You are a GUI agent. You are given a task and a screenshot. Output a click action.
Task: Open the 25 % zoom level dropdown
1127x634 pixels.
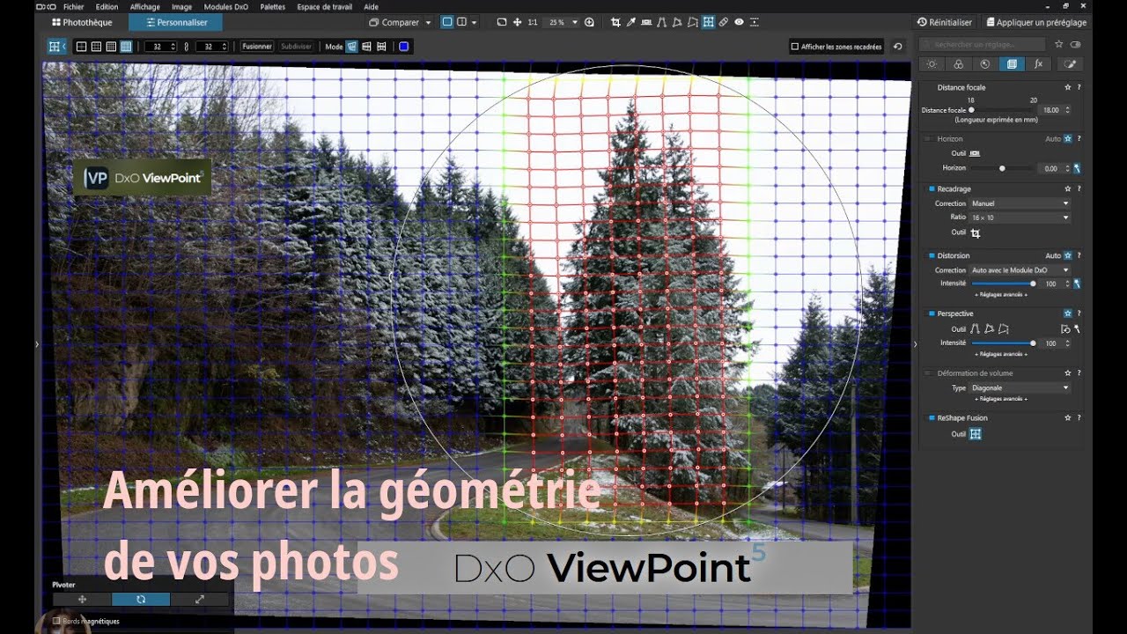point(562,22)
